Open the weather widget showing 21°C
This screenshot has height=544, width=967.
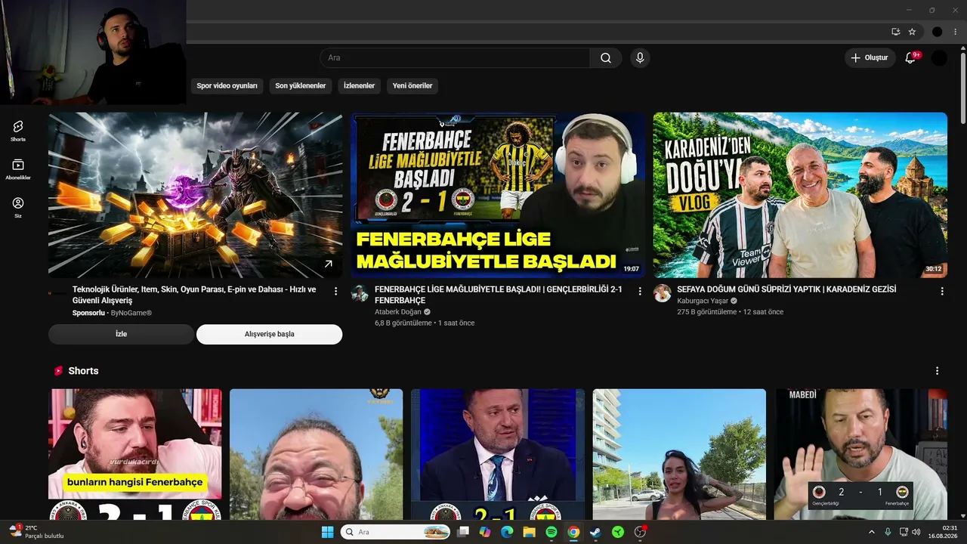point(36,532)
